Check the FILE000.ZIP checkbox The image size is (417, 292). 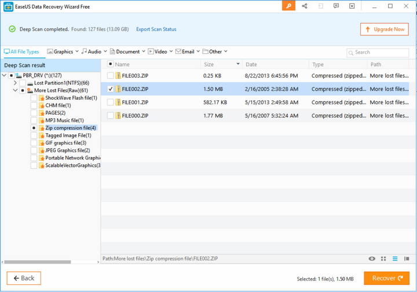click(x=111, y=115)
